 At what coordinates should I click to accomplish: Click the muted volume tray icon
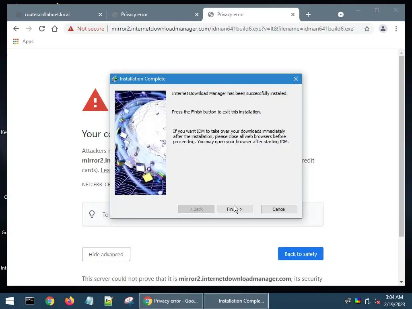377,301
